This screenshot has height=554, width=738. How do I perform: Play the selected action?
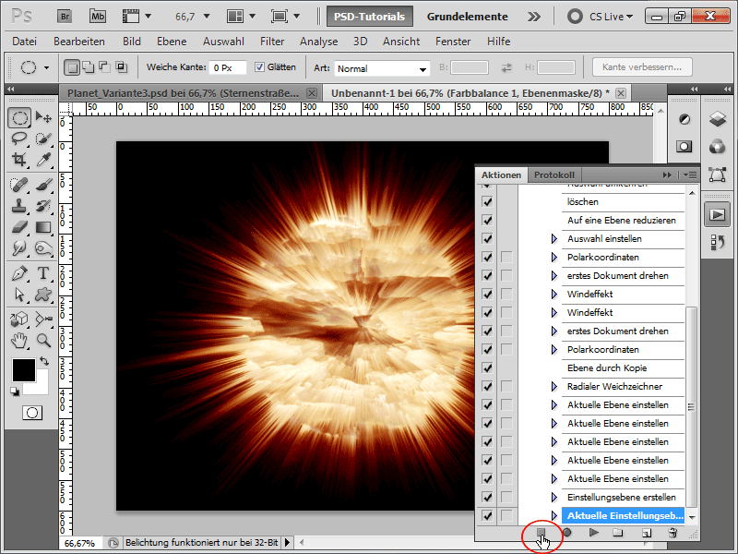[593, 533]
